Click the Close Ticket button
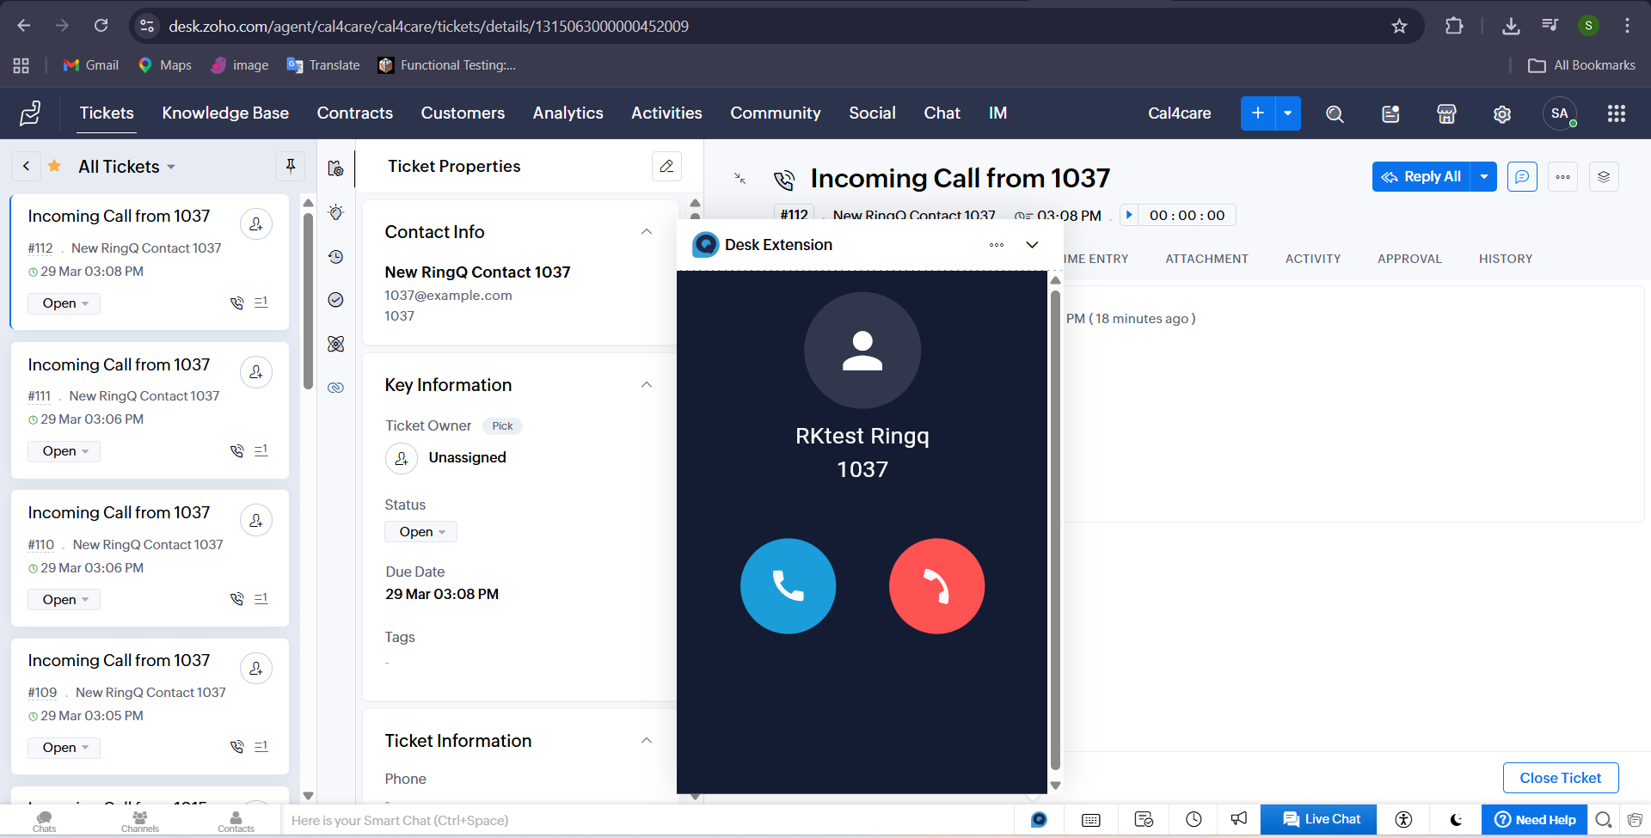The height and width of the screenshot is (838, 1651). [1561, 778]
